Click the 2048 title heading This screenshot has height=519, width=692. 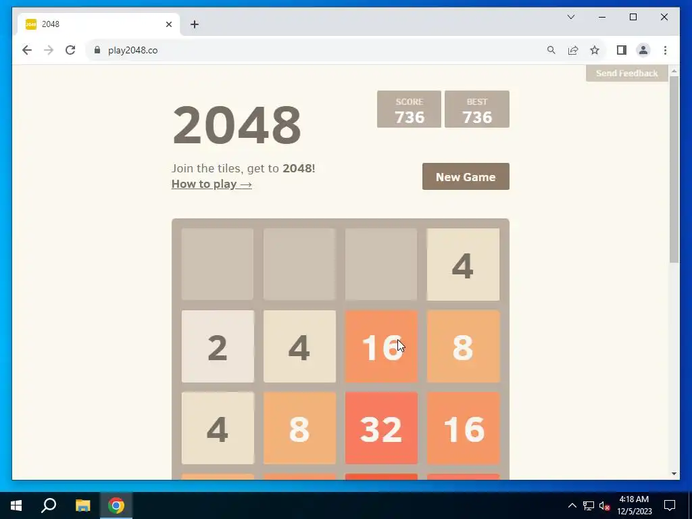click(237, 125)
